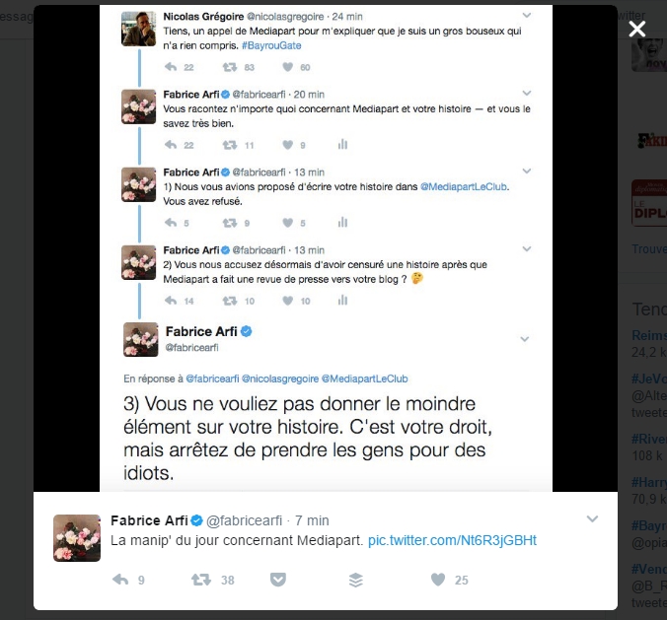The height and width of the screenshot is (620, 667).
Task: Expand the options chevron on the bottom tweet
Action: [592, 518]
